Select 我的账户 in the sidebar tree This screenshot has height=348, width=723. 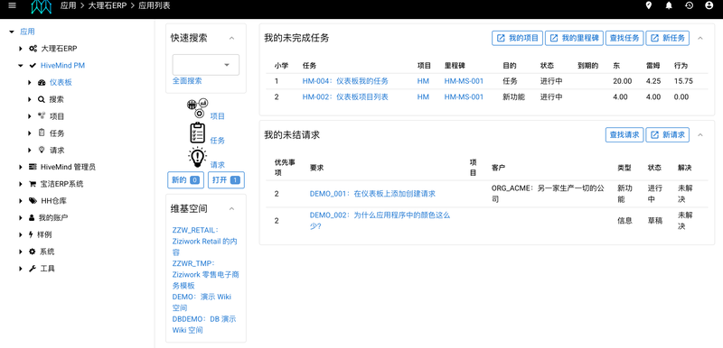(x=53, y=217)
